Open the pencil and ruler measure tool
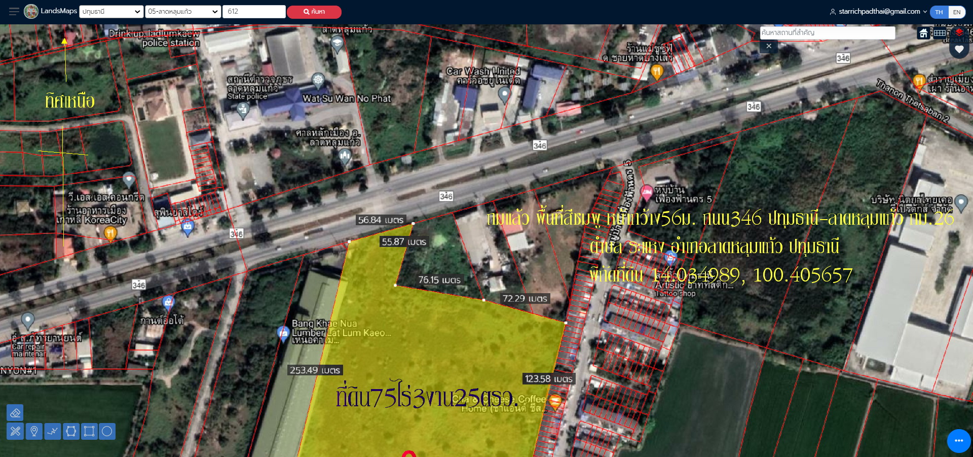Screen dimensions: 973x457 click(15, 432)
